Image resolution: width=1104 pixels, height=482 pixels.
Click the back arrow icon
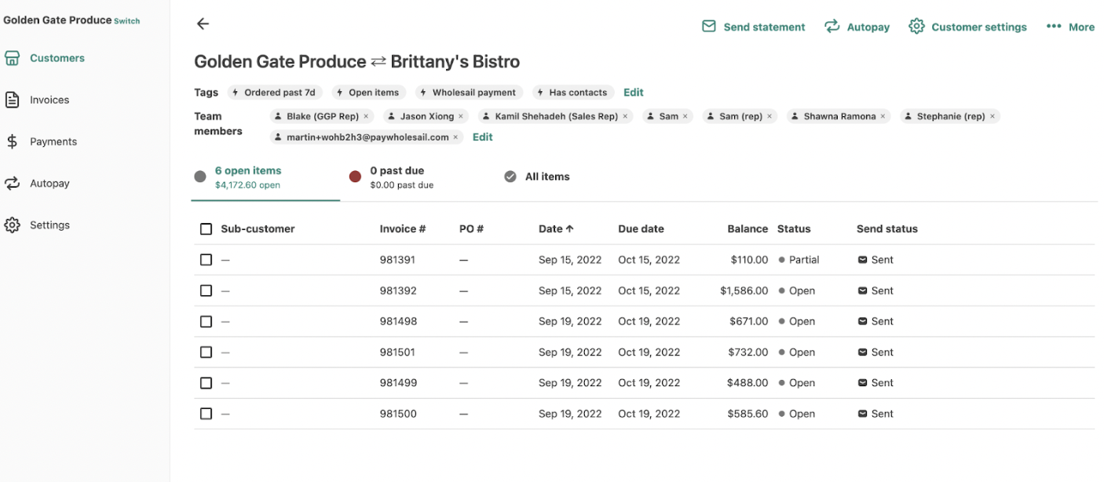pyautogui.click(x=203, y=24)
